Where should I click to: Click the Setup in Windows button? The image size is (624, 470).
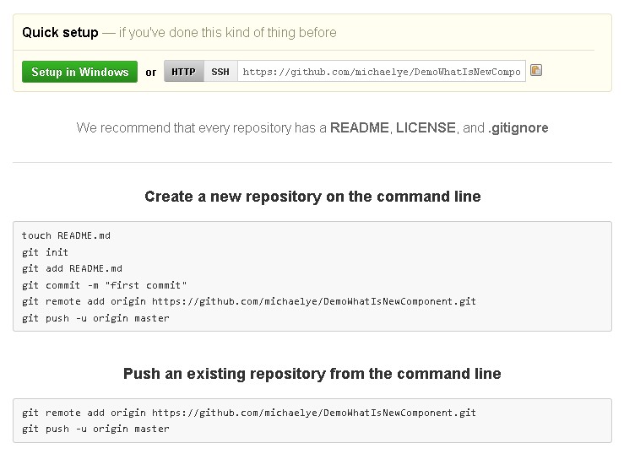point(79,72)
